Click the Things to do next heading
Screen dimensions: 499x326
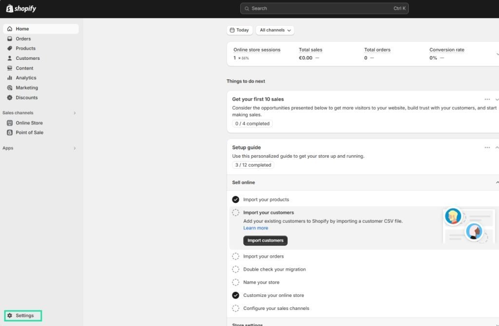(x=246, y=81)
